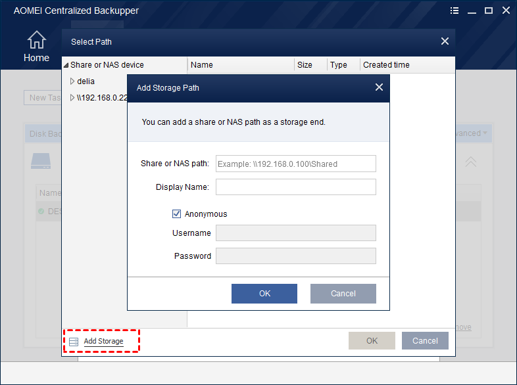Image resolution: width=517 pixels, height=385 pixels.
Task: Close the Select Path dialog
Action: [445, 41]
